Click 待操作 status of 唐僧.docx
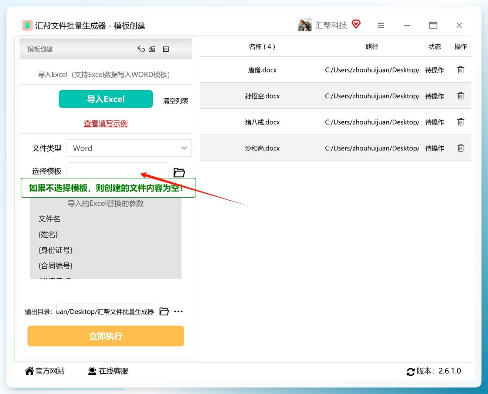 [x=435, y=70]
